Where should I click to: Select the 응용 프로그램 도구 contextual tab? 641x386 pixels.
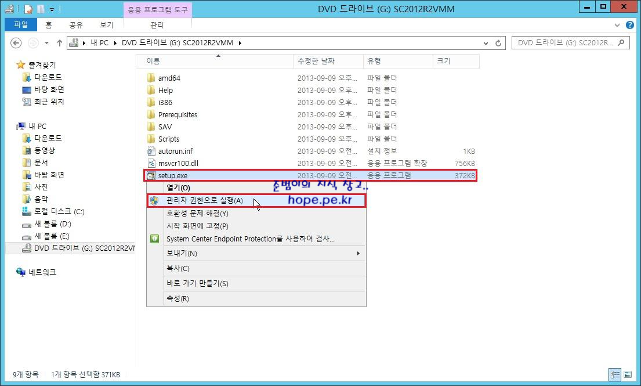(158, 9)
